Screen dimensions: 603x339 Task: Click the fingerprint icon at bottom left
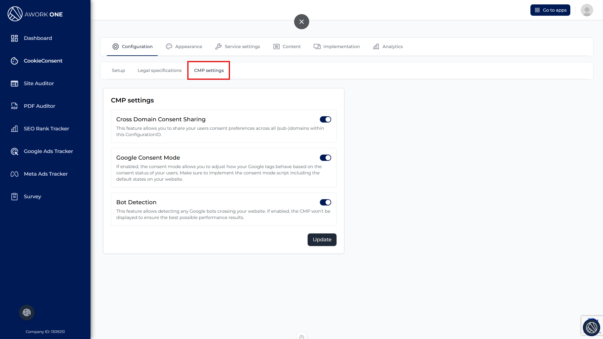pos(27,313)
